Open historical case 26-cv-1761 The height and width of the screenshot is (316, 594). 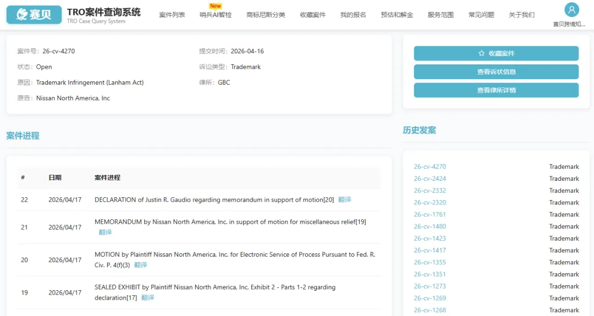pos(430,214)
